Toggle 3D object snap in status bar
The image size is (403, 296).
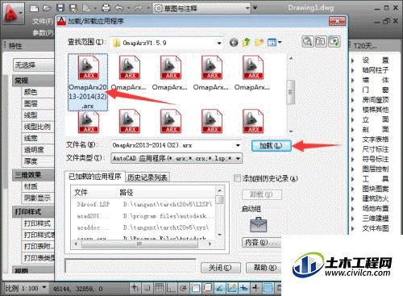click(x=207, y=288)
